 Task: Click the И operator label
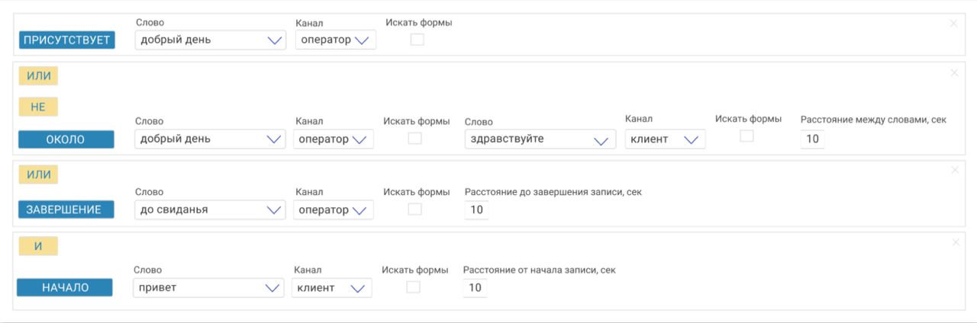(38, 246)
